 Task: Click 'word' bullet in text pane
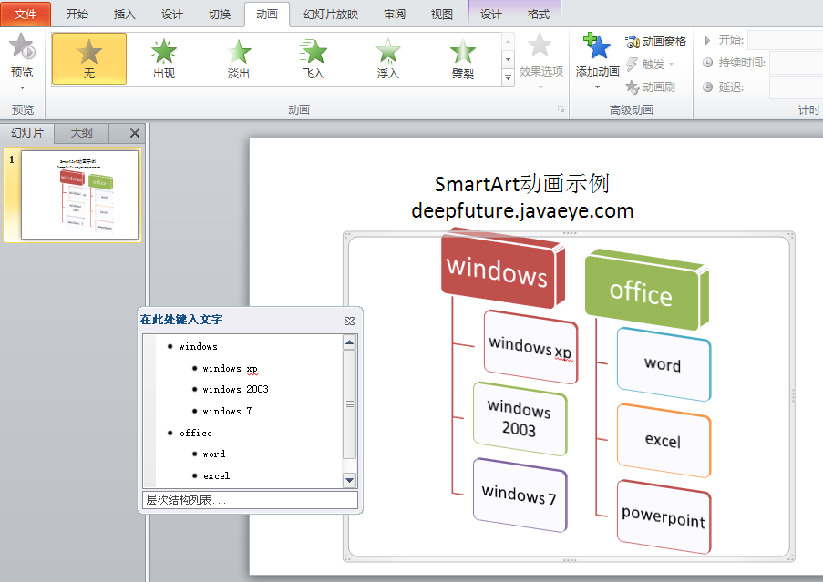coord(213,454)
